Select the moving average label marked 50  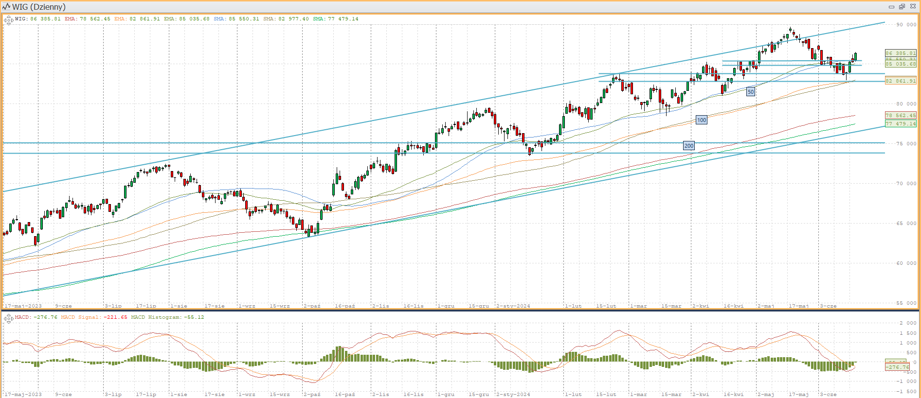tap(751, 92)
